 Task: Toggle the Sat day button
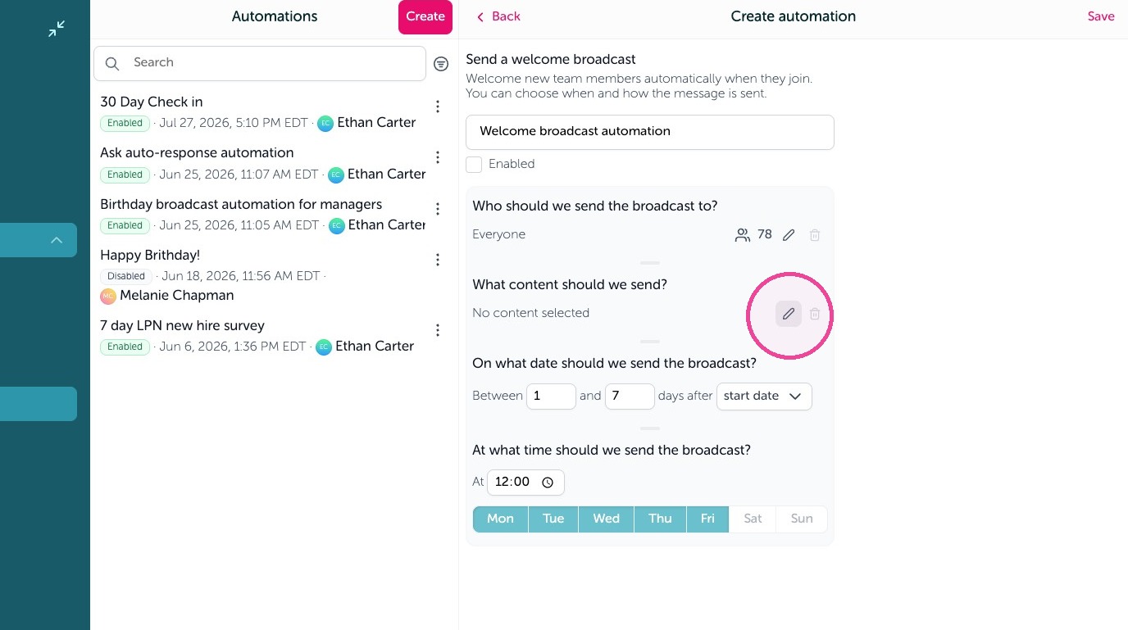(753, 519)
